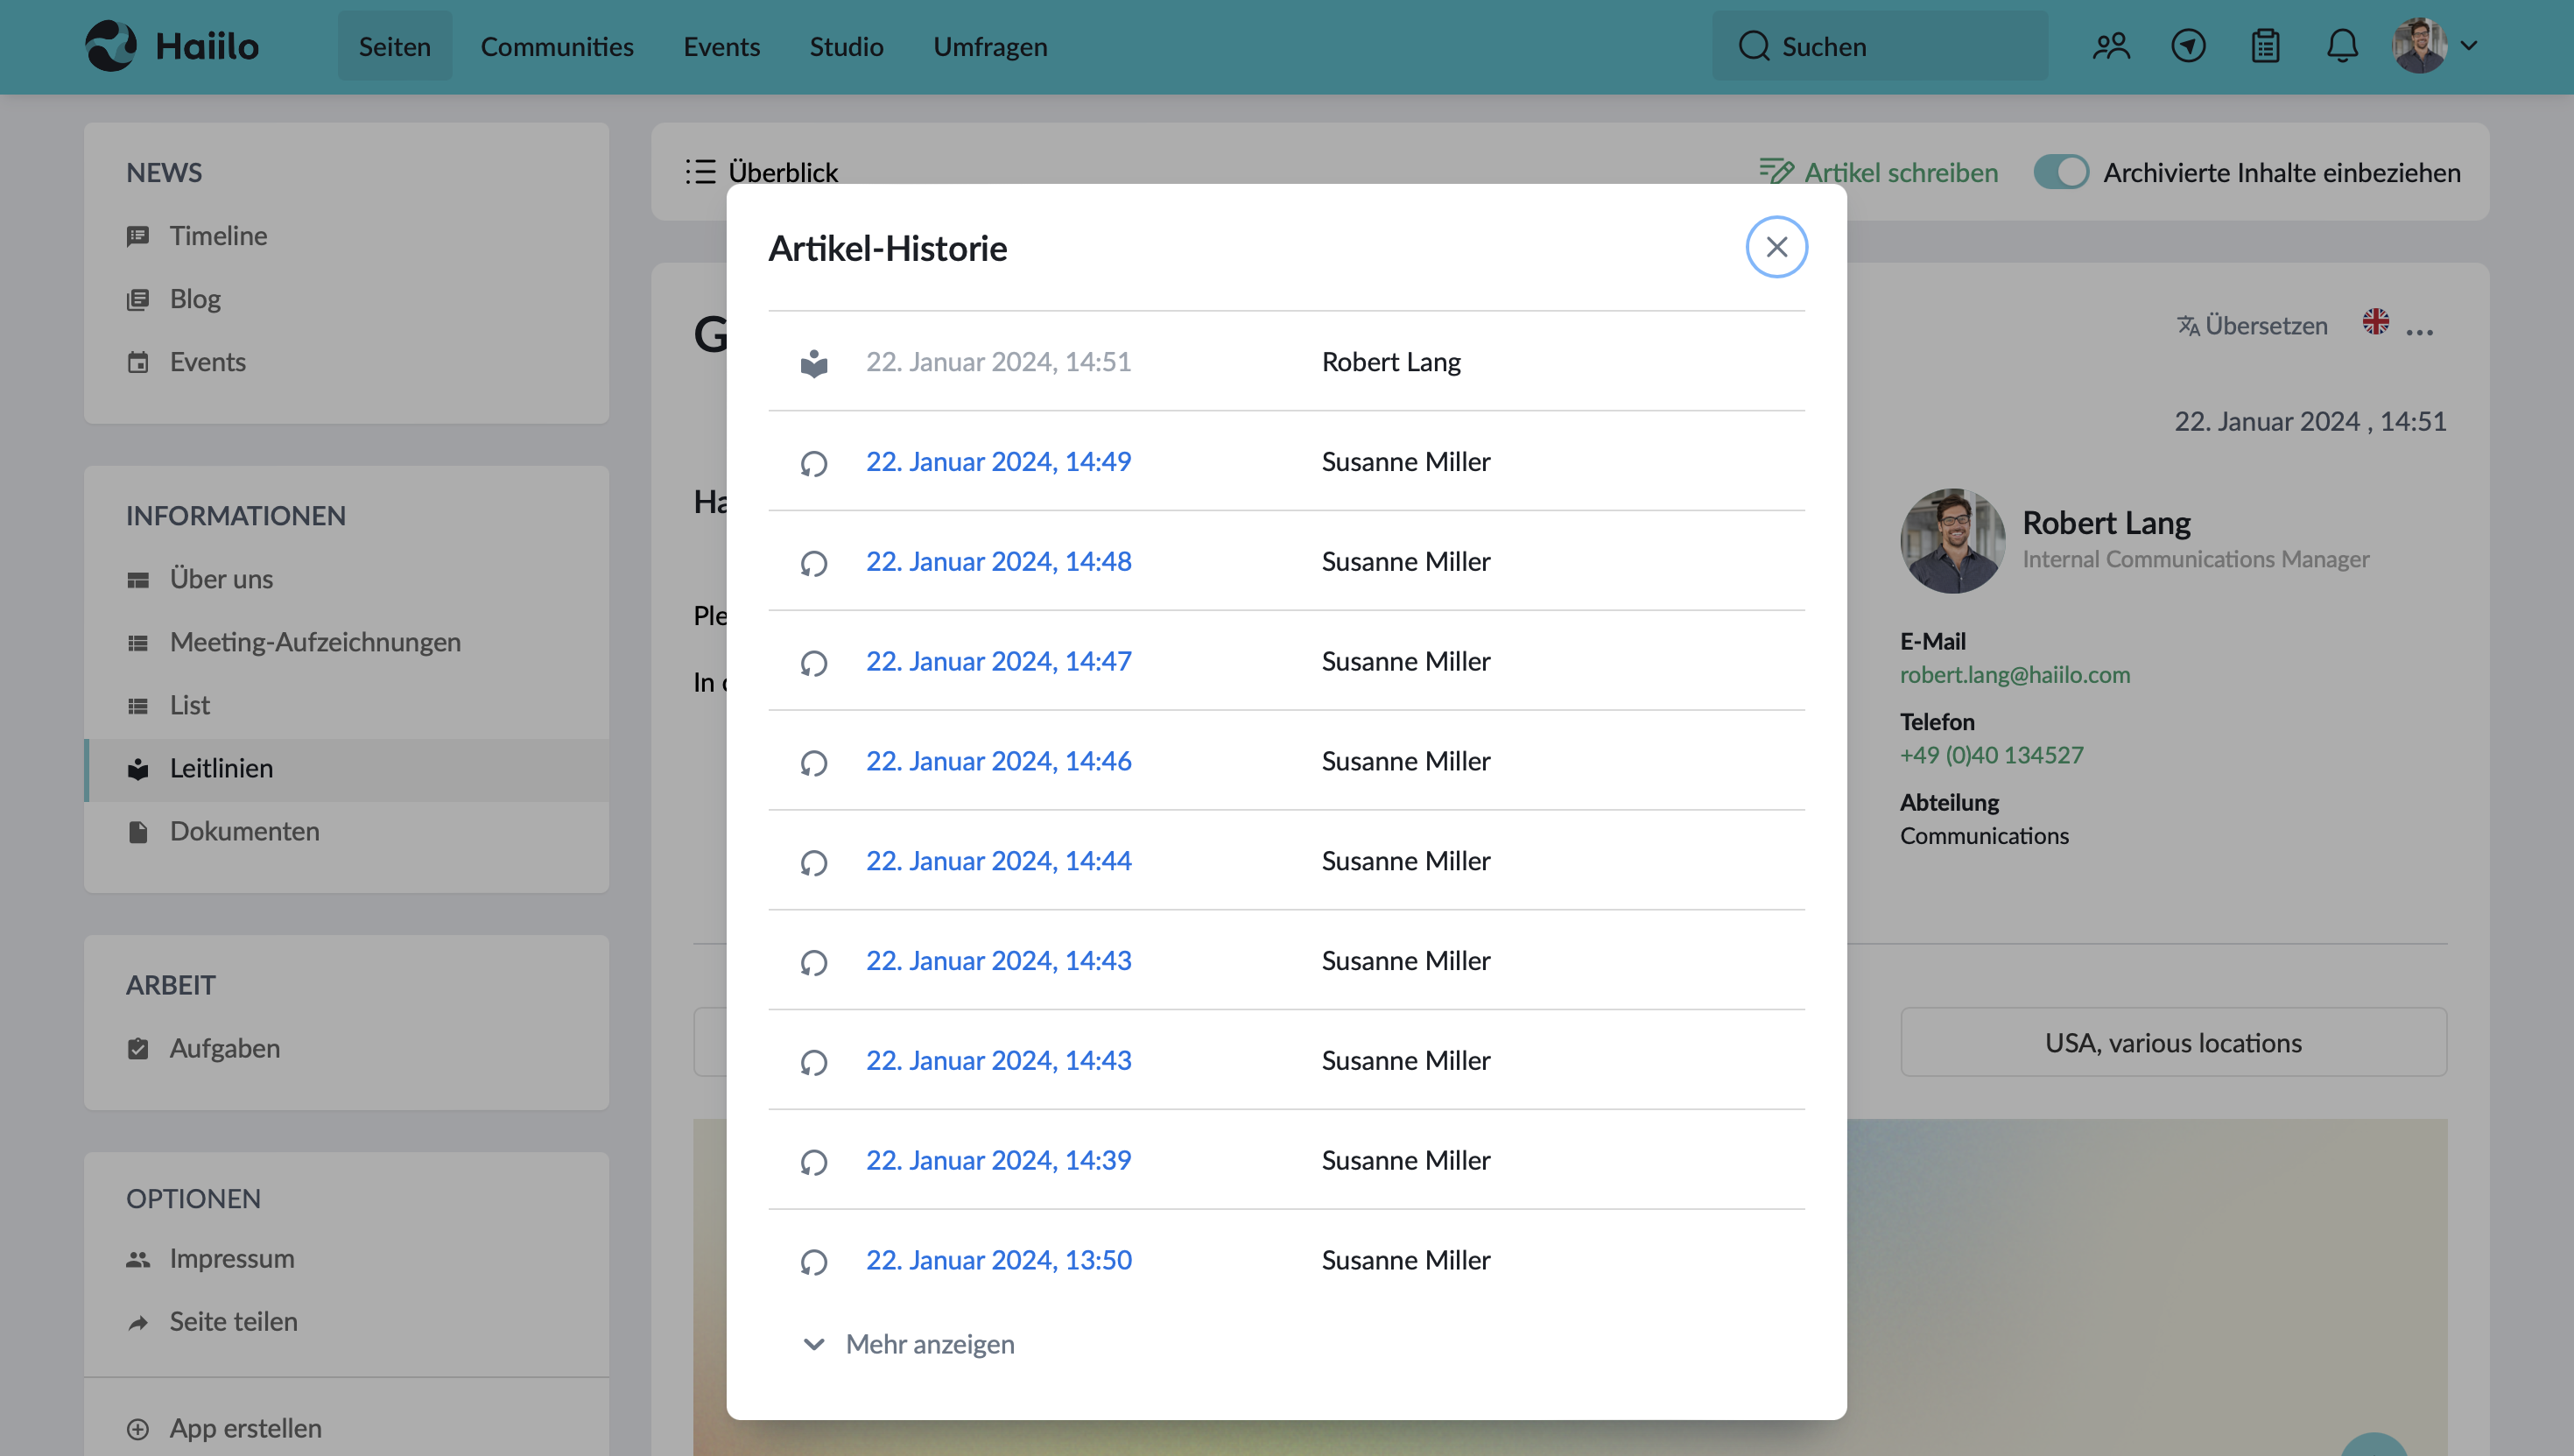Click the restore icon beside 14:49 version
Screen dimensions: 2574x1456
point(814,463)
